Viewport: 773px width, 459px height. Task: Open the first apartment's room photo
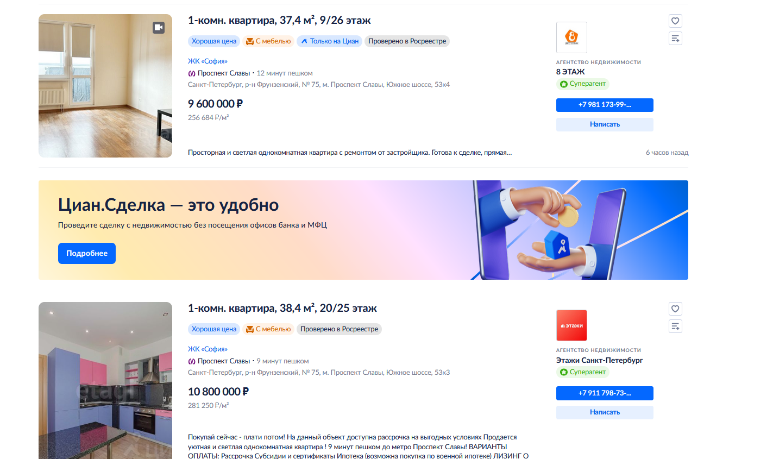point(105,86)
